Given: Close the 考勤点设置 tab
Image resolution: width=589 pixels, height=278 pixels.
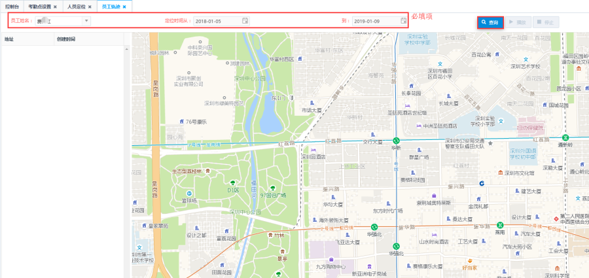Looking at the screenshot, I should click(x=56, y=6).
